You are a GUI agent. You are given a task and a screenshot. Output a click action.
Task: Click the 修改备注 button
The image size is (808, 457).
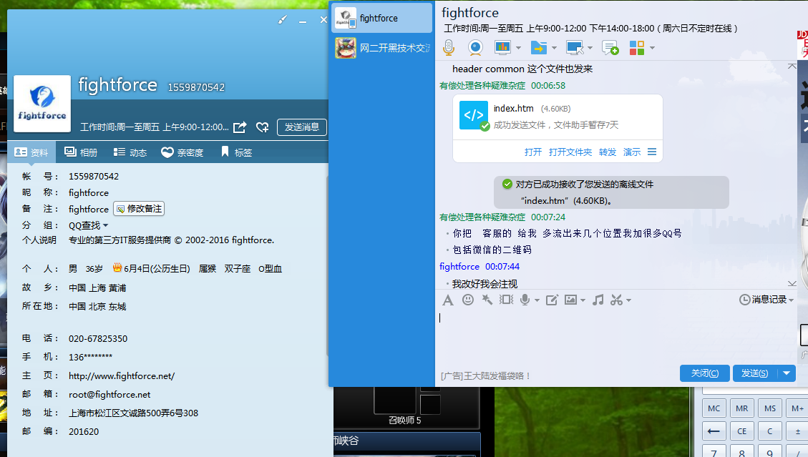(x=139, y=209)
